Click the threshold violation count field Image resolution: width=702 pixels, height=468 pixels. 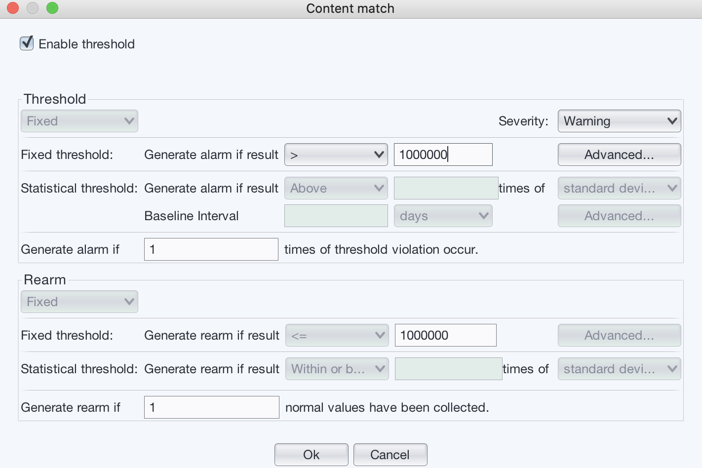211,249
